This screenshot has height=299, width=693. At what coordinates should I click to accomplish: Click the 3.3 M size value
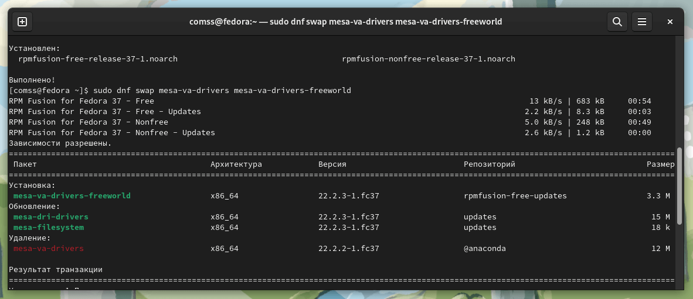point(658,195)
